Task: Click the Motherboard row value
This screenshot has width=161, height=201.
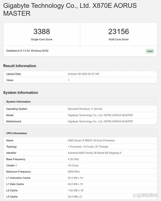Action: [x=100, y=121]
